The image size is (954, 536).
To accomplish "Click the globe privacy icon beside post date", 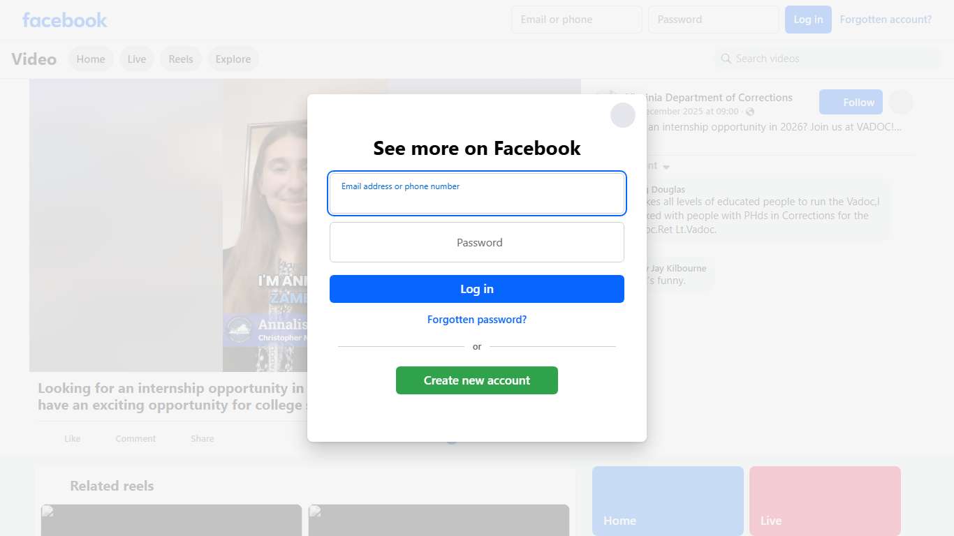I will pos(750,112).
